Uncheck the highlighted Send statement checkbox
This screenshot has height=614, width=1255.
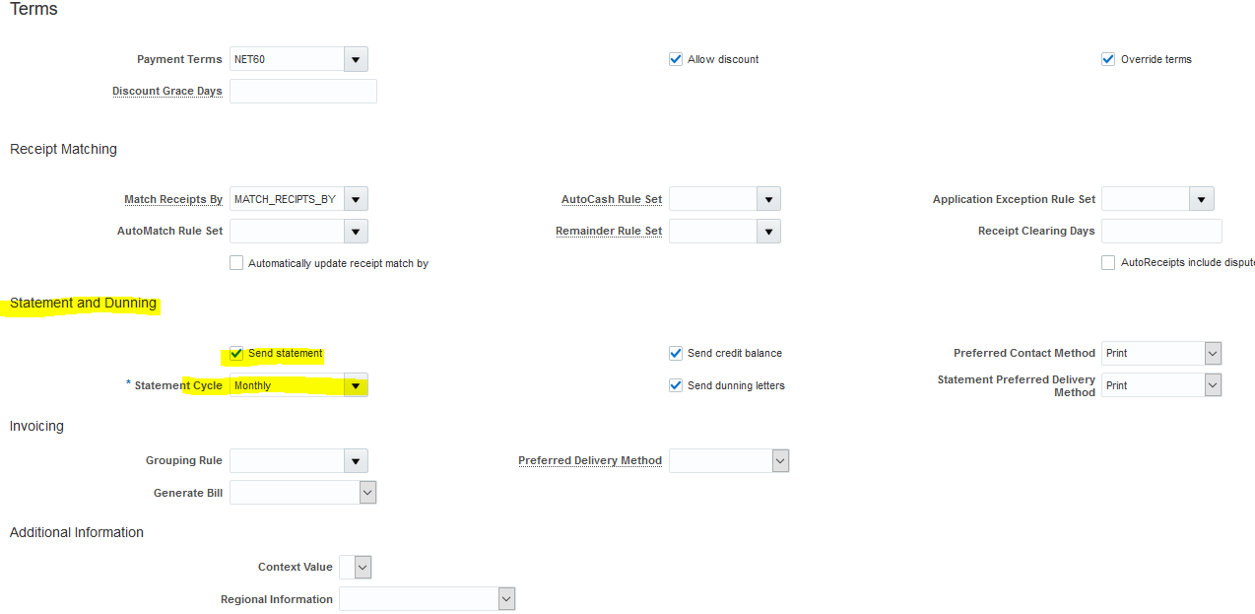235,353
